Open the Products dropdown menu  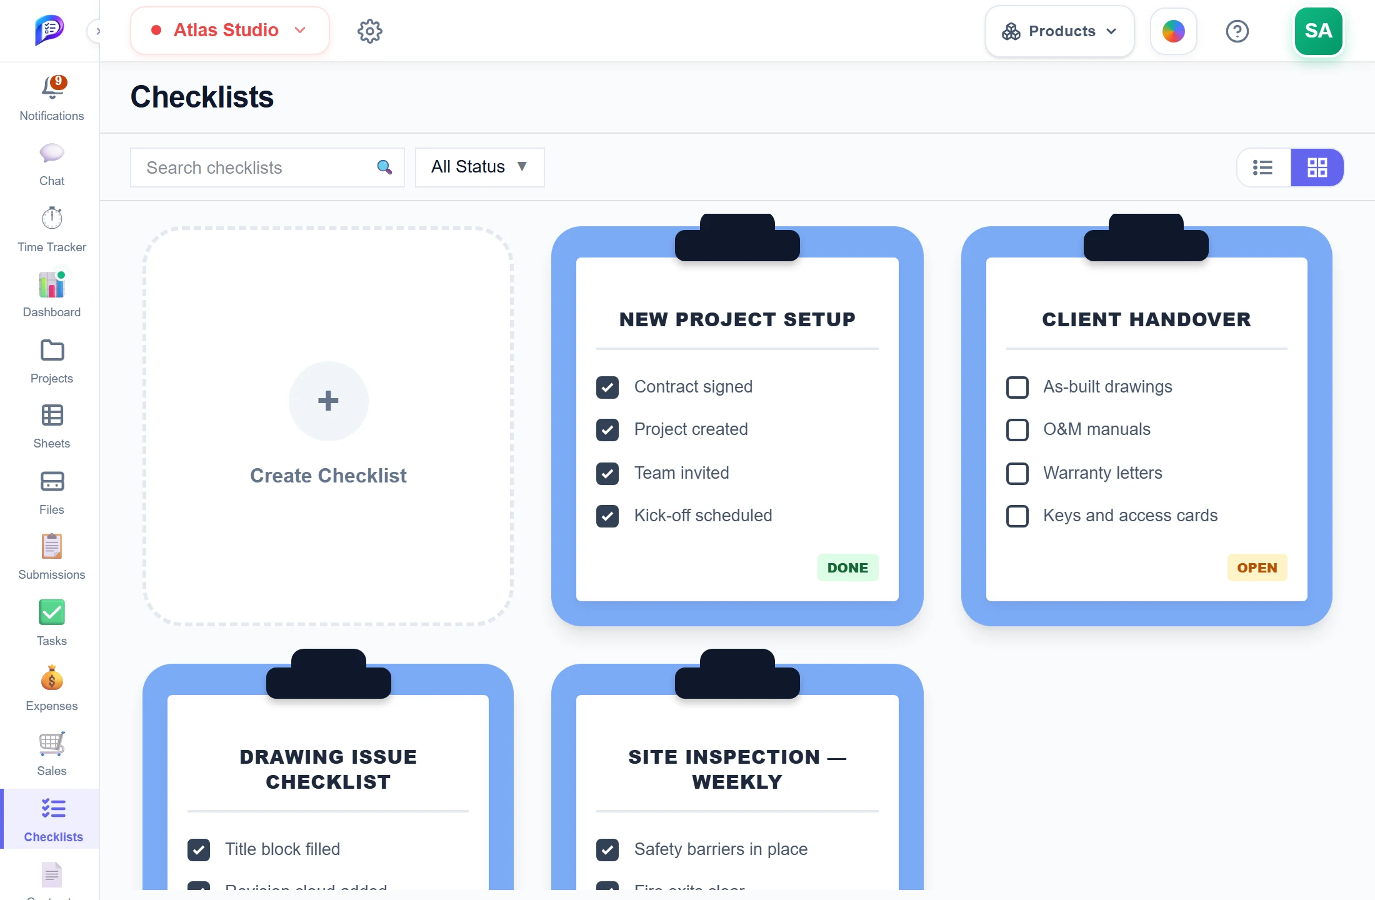(1060, 31)
